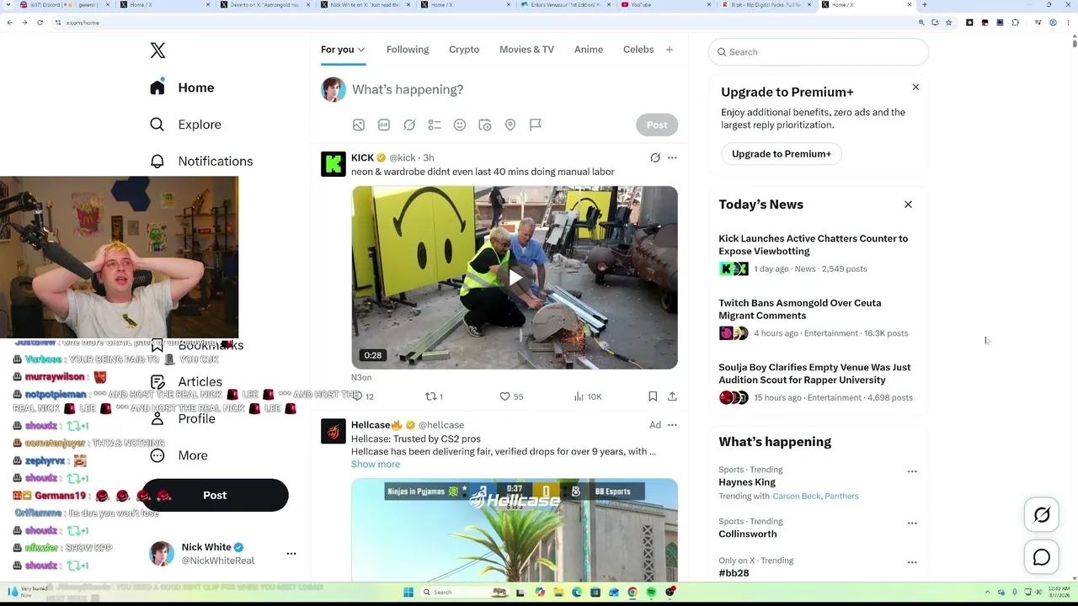Open Spotify from the taskbar
Viewport: 1078px width, 606px height.
click(x=652, y=592)
